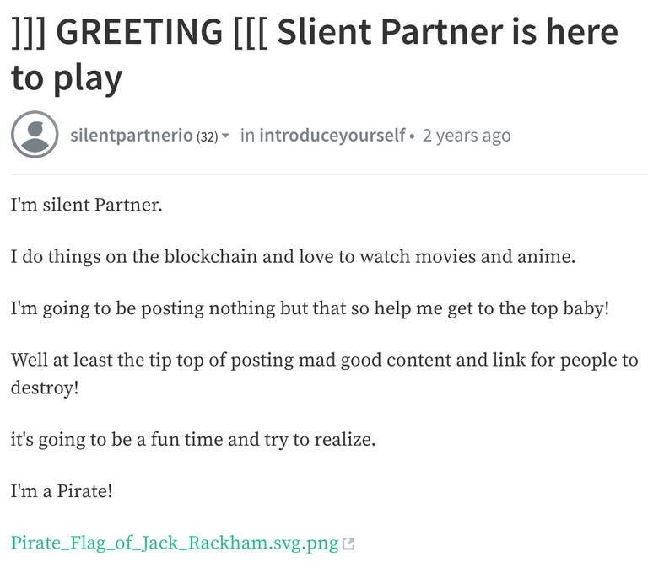Open the silentpartnerio author profile link
The image size is (648, 562).
(x=131, y=136)
